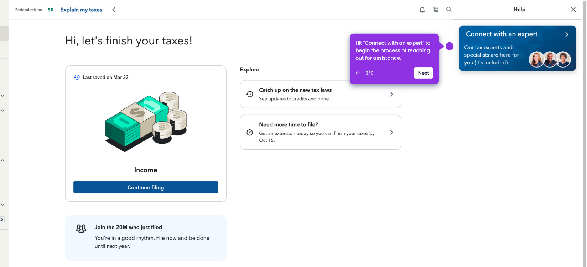Open Connect with an expert card

[x=518, y=48]
